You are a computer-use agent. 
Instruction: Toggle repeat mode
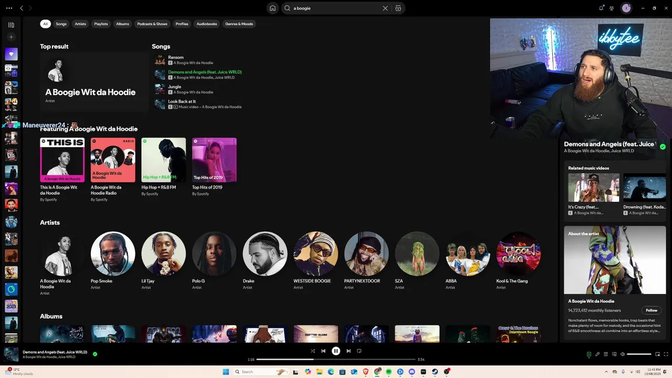click(x=359, y=351)
